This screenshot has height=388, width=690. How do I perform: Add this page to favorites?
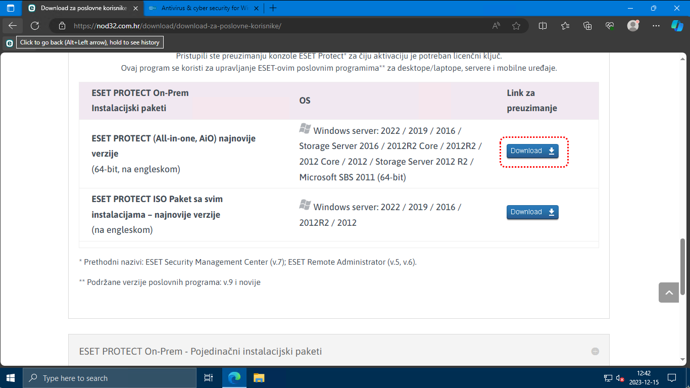pyautogui.click(x=516, y=26)
